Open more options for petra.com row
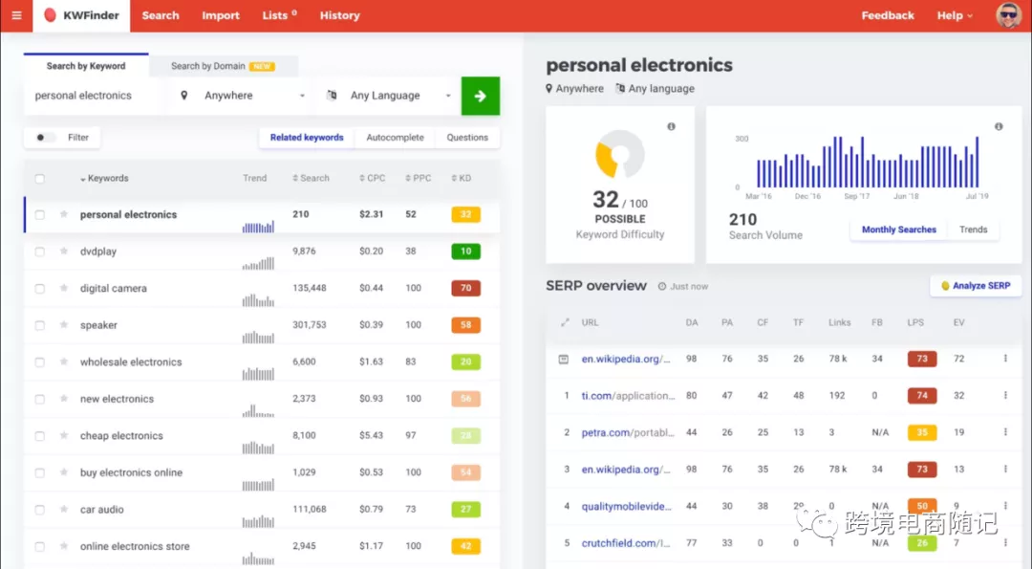Viewport: 1032px width, 569px height. tap(1005, 432)
